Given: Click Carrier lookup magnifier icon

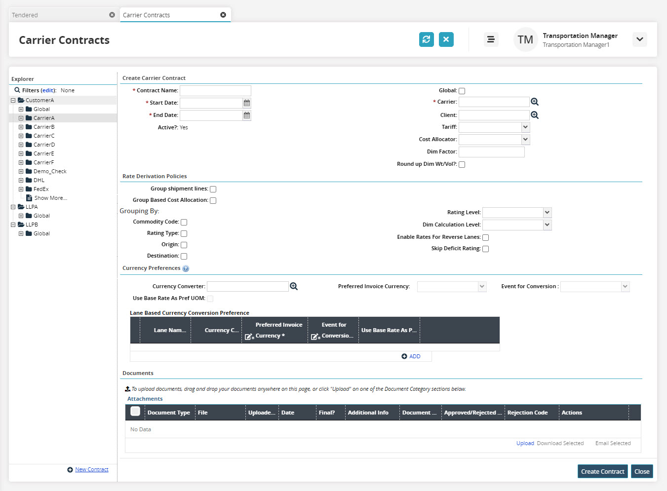Looking at the screenshot, I should (534, 102).
